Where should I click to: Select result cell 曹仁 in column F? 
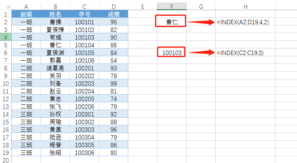[172, 22]
